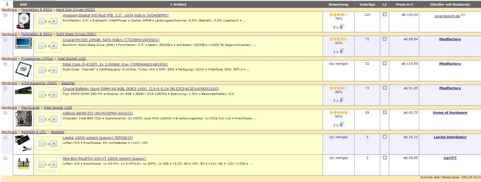This screenshot has height=182, width=481.
Task: Sort by the Einträge column header
Action: tap(367, 4)
